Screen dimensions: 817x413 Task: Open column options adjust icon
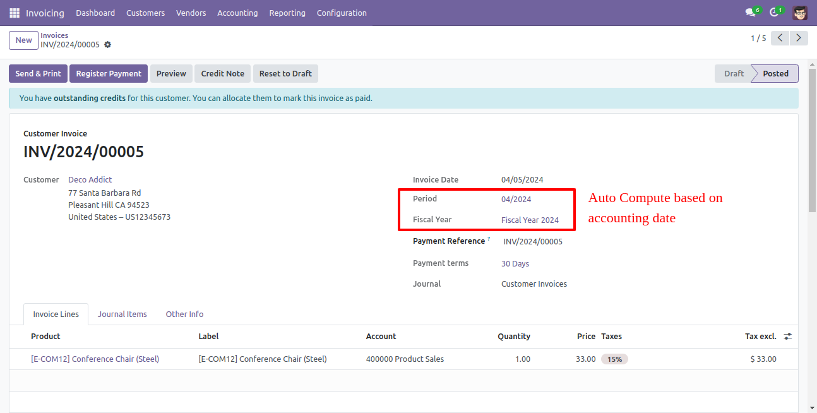(788, 337)
